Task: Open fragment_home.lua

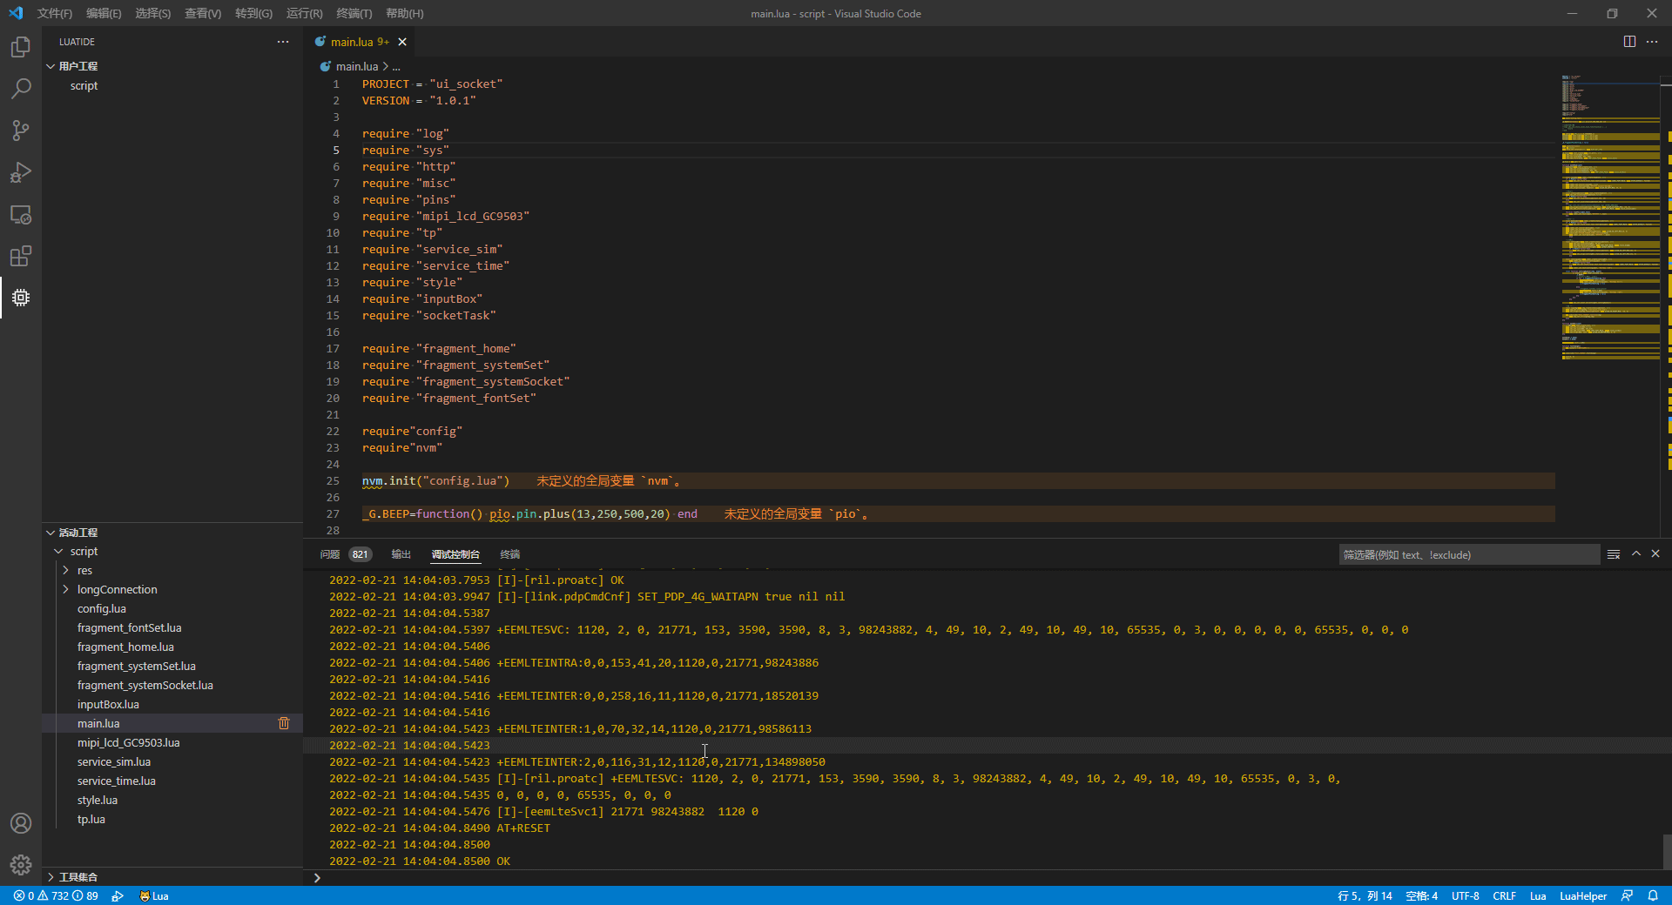Action: (x=125, y=647)
